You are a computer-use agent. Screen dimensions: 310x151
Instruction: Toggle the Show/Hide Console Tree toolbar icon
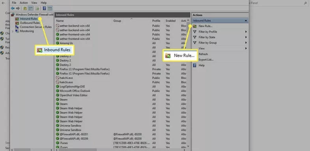pyautogui.click(x=31, y=8)
